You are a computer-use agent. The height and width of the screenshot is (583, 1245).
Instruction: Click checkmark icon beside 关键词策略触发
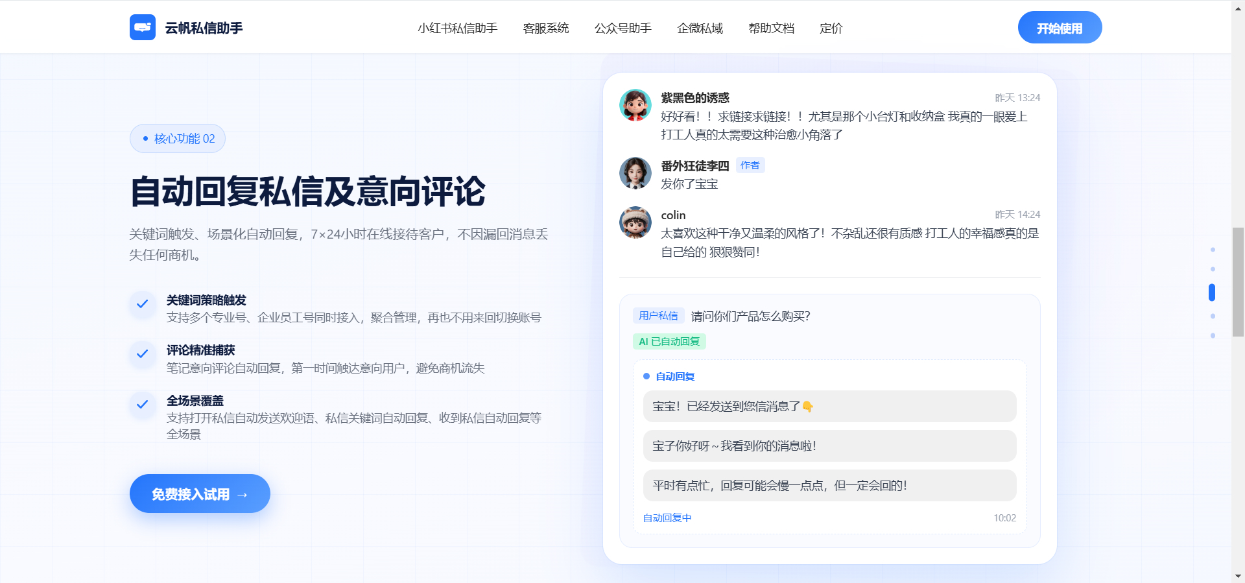(x=143, y=304)
